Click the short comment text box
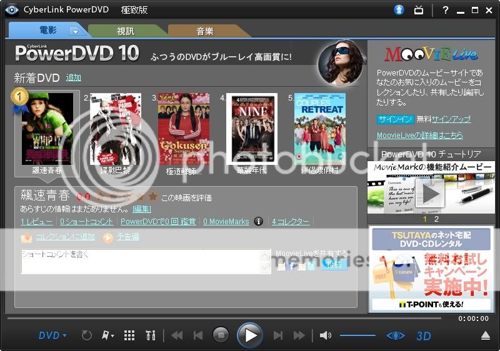Viewport: 500px width, 351px height. coord(141,262)
